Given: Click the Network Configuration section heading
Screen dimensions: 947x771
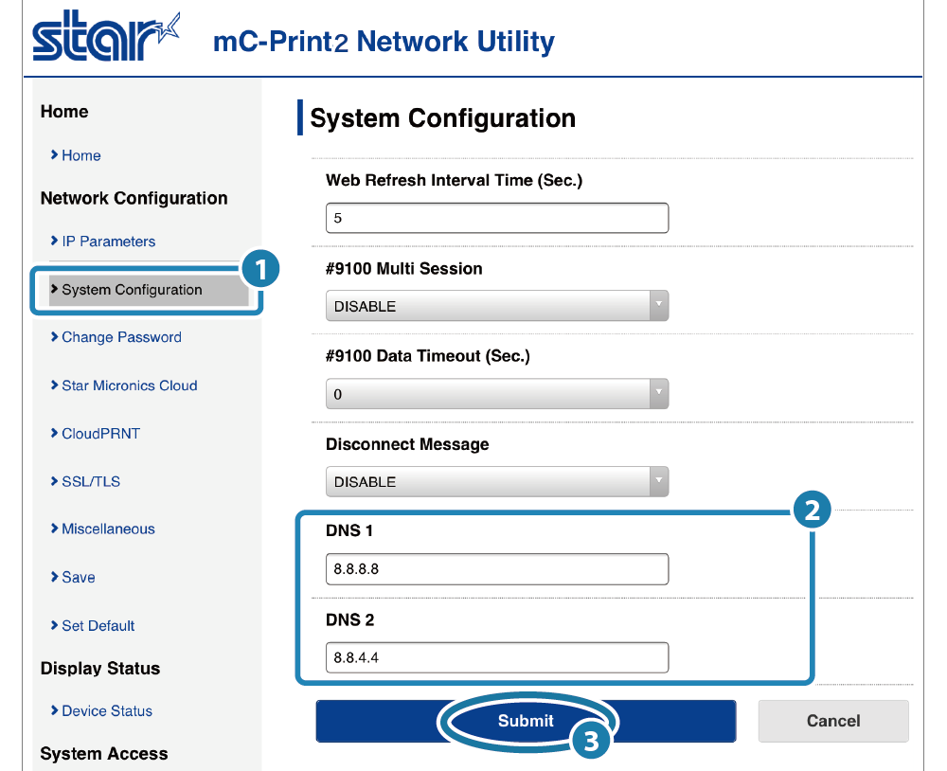Looking at the screenshot, I should click(134, 198).
